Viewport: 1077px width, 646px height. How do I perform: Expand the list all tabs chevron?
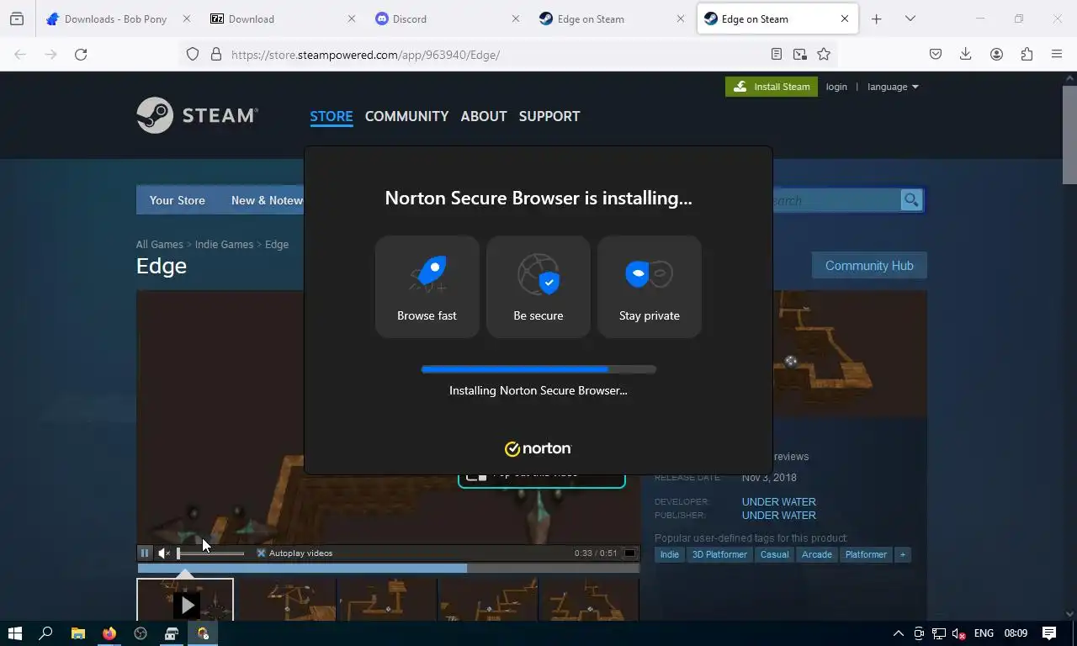[x=910, y=19]
